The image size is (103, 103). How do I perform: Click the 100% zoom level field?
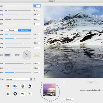[91, 82]
